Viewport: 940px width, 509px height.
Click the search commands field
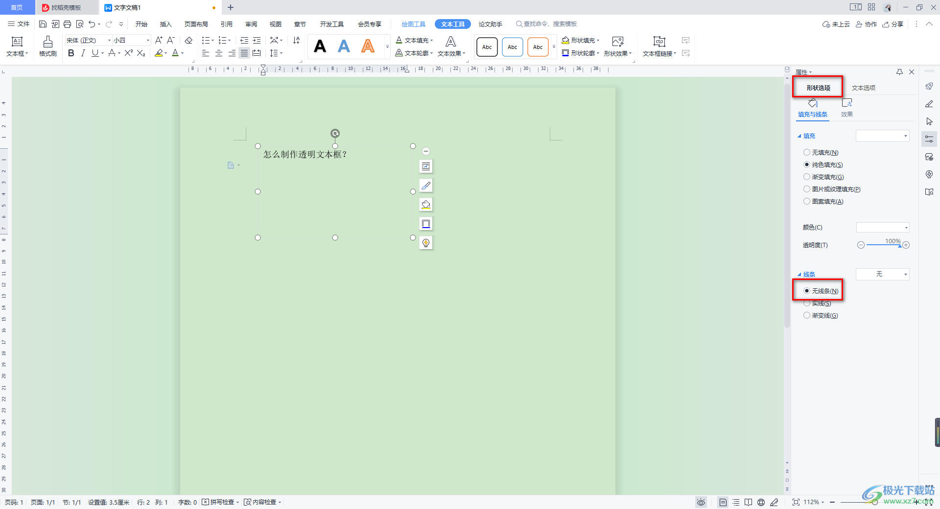tap(546, 24)
